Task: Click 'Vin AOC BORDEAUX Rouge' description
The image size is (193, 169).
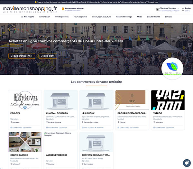Action: 92,158
